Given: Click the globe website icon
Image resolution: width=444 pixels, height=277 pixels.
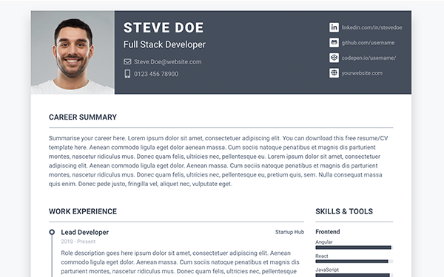Looking at the screenshot, I should click(334, 73).
